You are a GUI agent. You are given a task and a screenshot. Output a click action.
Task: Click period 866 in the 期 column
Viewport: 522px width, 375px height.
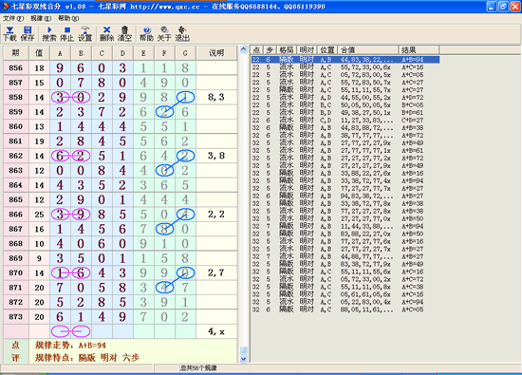click(x=15, y=215)
